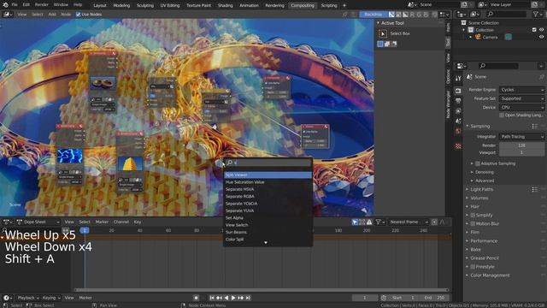Image resolution: width=547 pixels, height=308 pixels.
Task: Click the Viewport samples value field
Action: pyautogui.click(x=522, y=152)
